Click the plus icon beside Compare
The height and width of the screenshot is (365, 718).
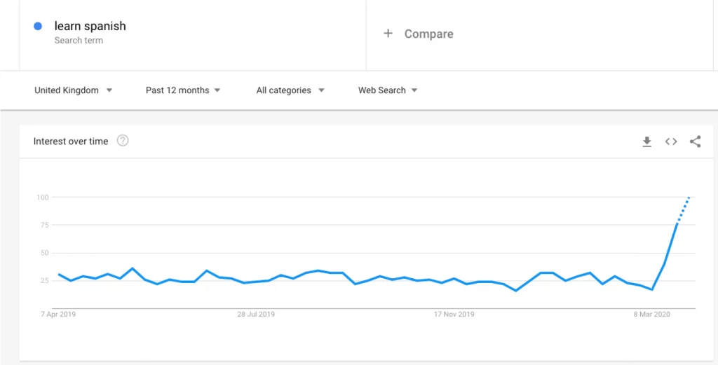[x=388, y=34]
